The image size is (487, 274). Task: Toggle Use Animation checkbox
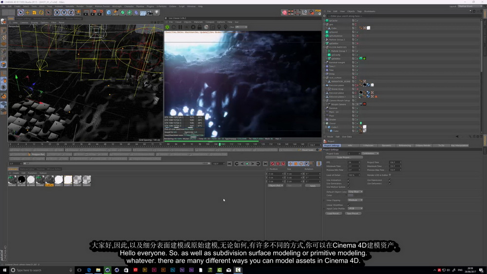pyautogui.click(x=349, y=180)
